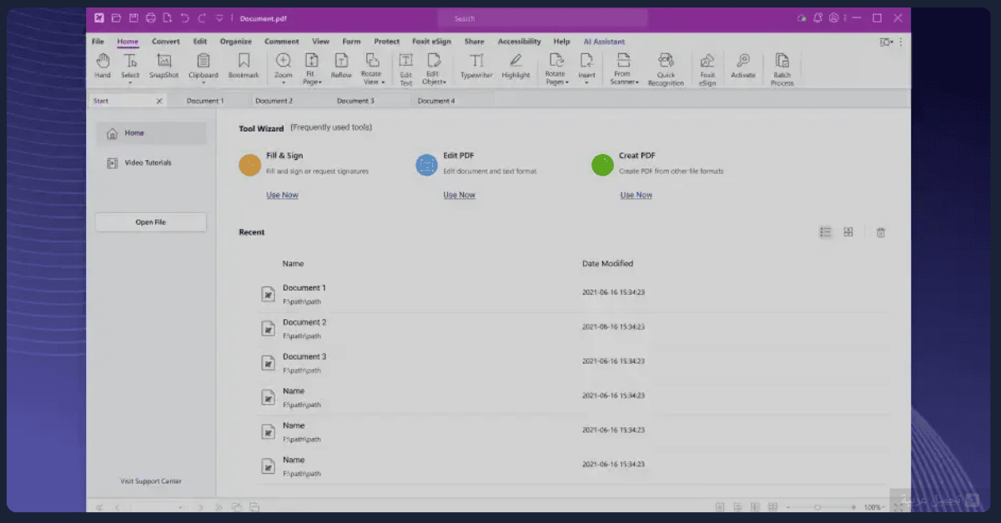The width and height of the screenshot is (1001, 523).
Task: Open the Visit Support Center link
Action: (x=151, y=481)
